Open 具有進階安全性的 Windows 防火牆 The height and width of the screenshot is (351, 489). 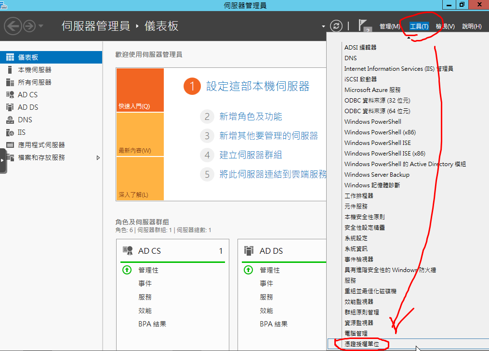click(390, 270)
